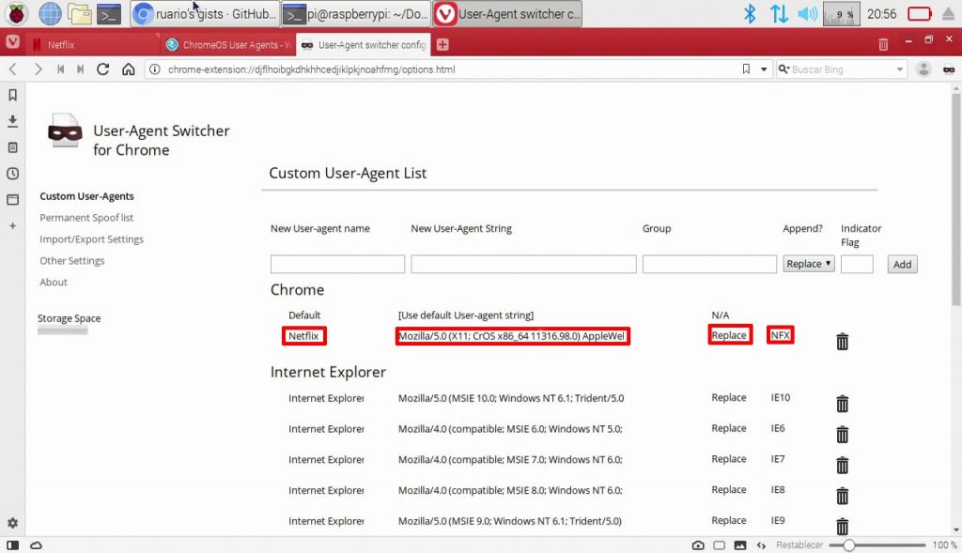Open Permanent Spoof list section

tap(86, 218)
